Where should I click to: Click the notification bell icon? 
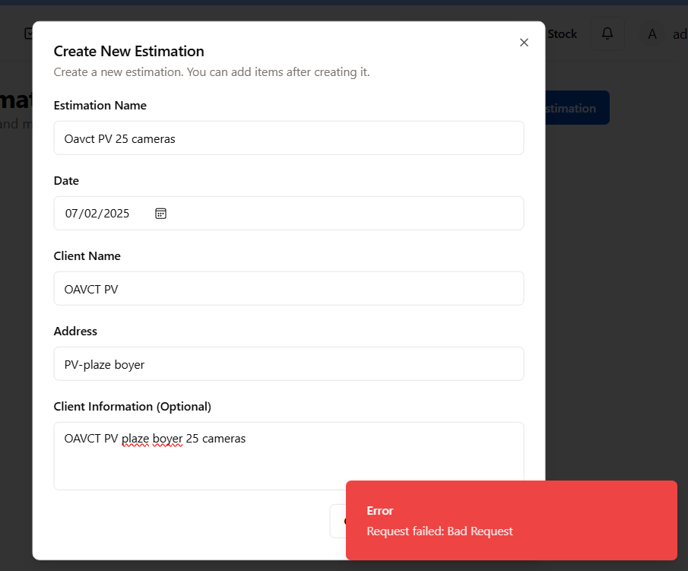point(607,33)
